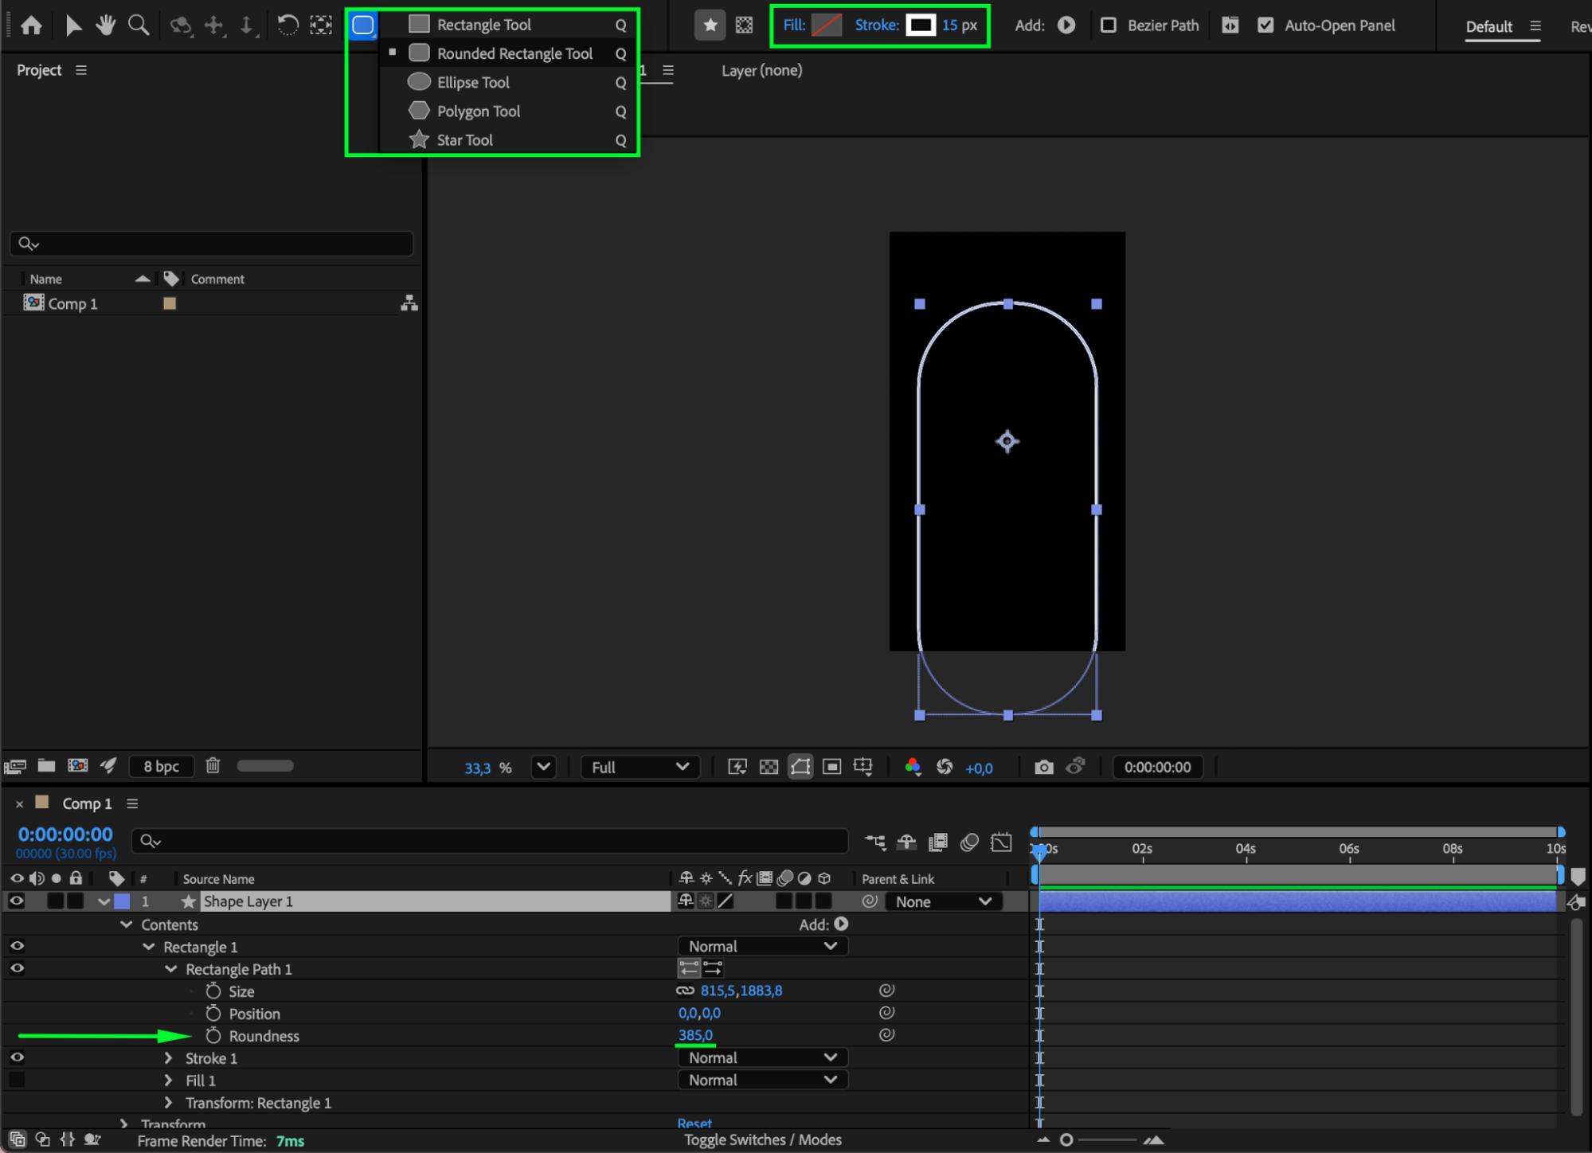This screenshot has height=1153, width=1592.
Task: Click Toggle Switches / Modes button
Action: click(x=762, y=1139)
